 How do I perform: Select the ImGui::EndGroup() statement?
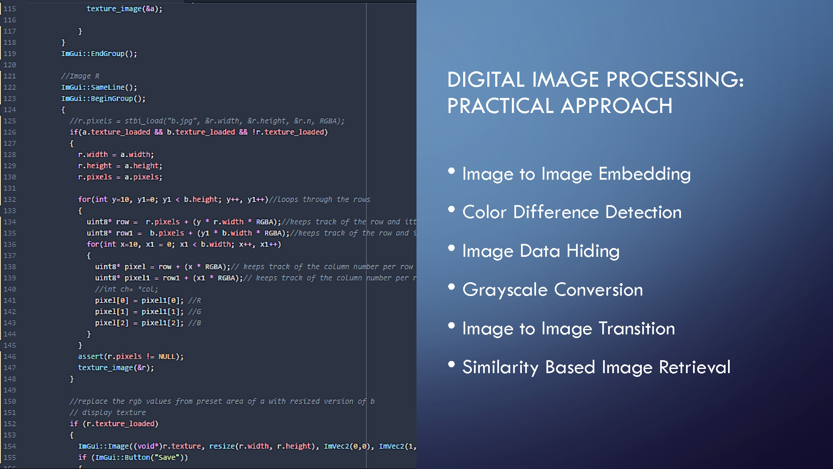point(99,53)
